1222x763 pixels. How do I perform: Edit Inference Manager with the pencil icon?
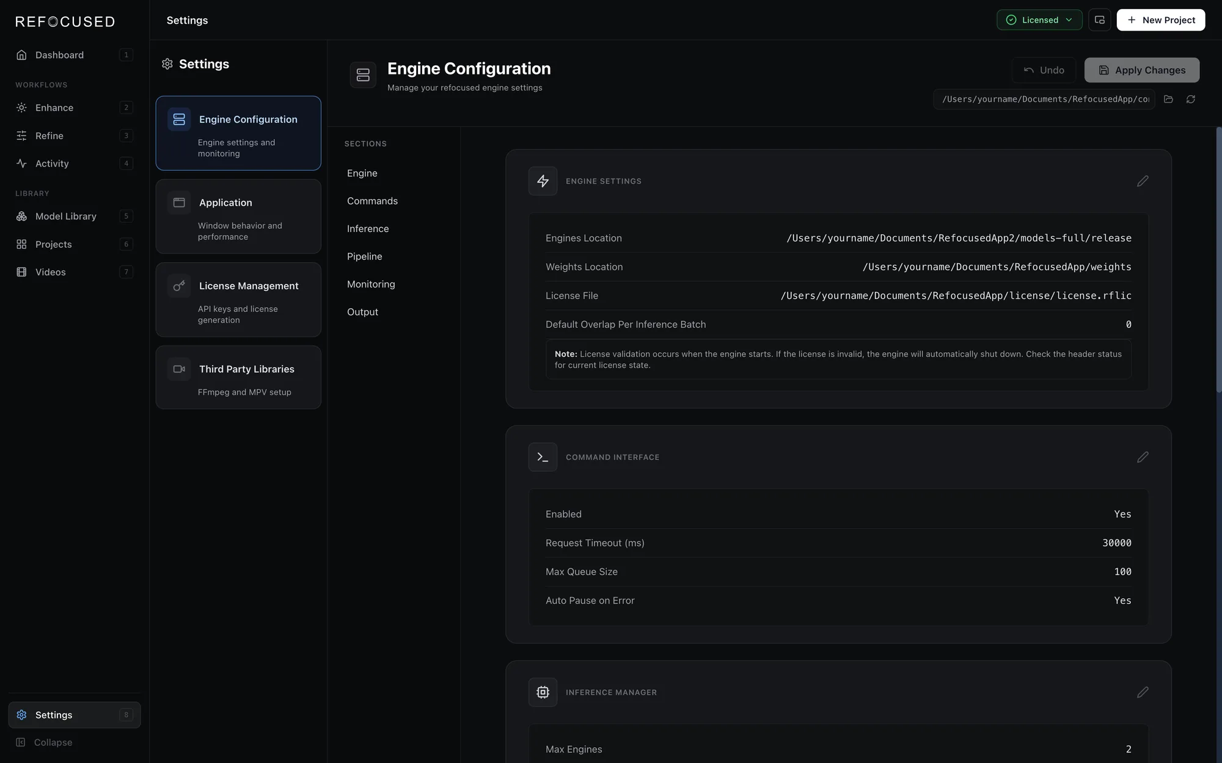click(x=1143, y=692)
